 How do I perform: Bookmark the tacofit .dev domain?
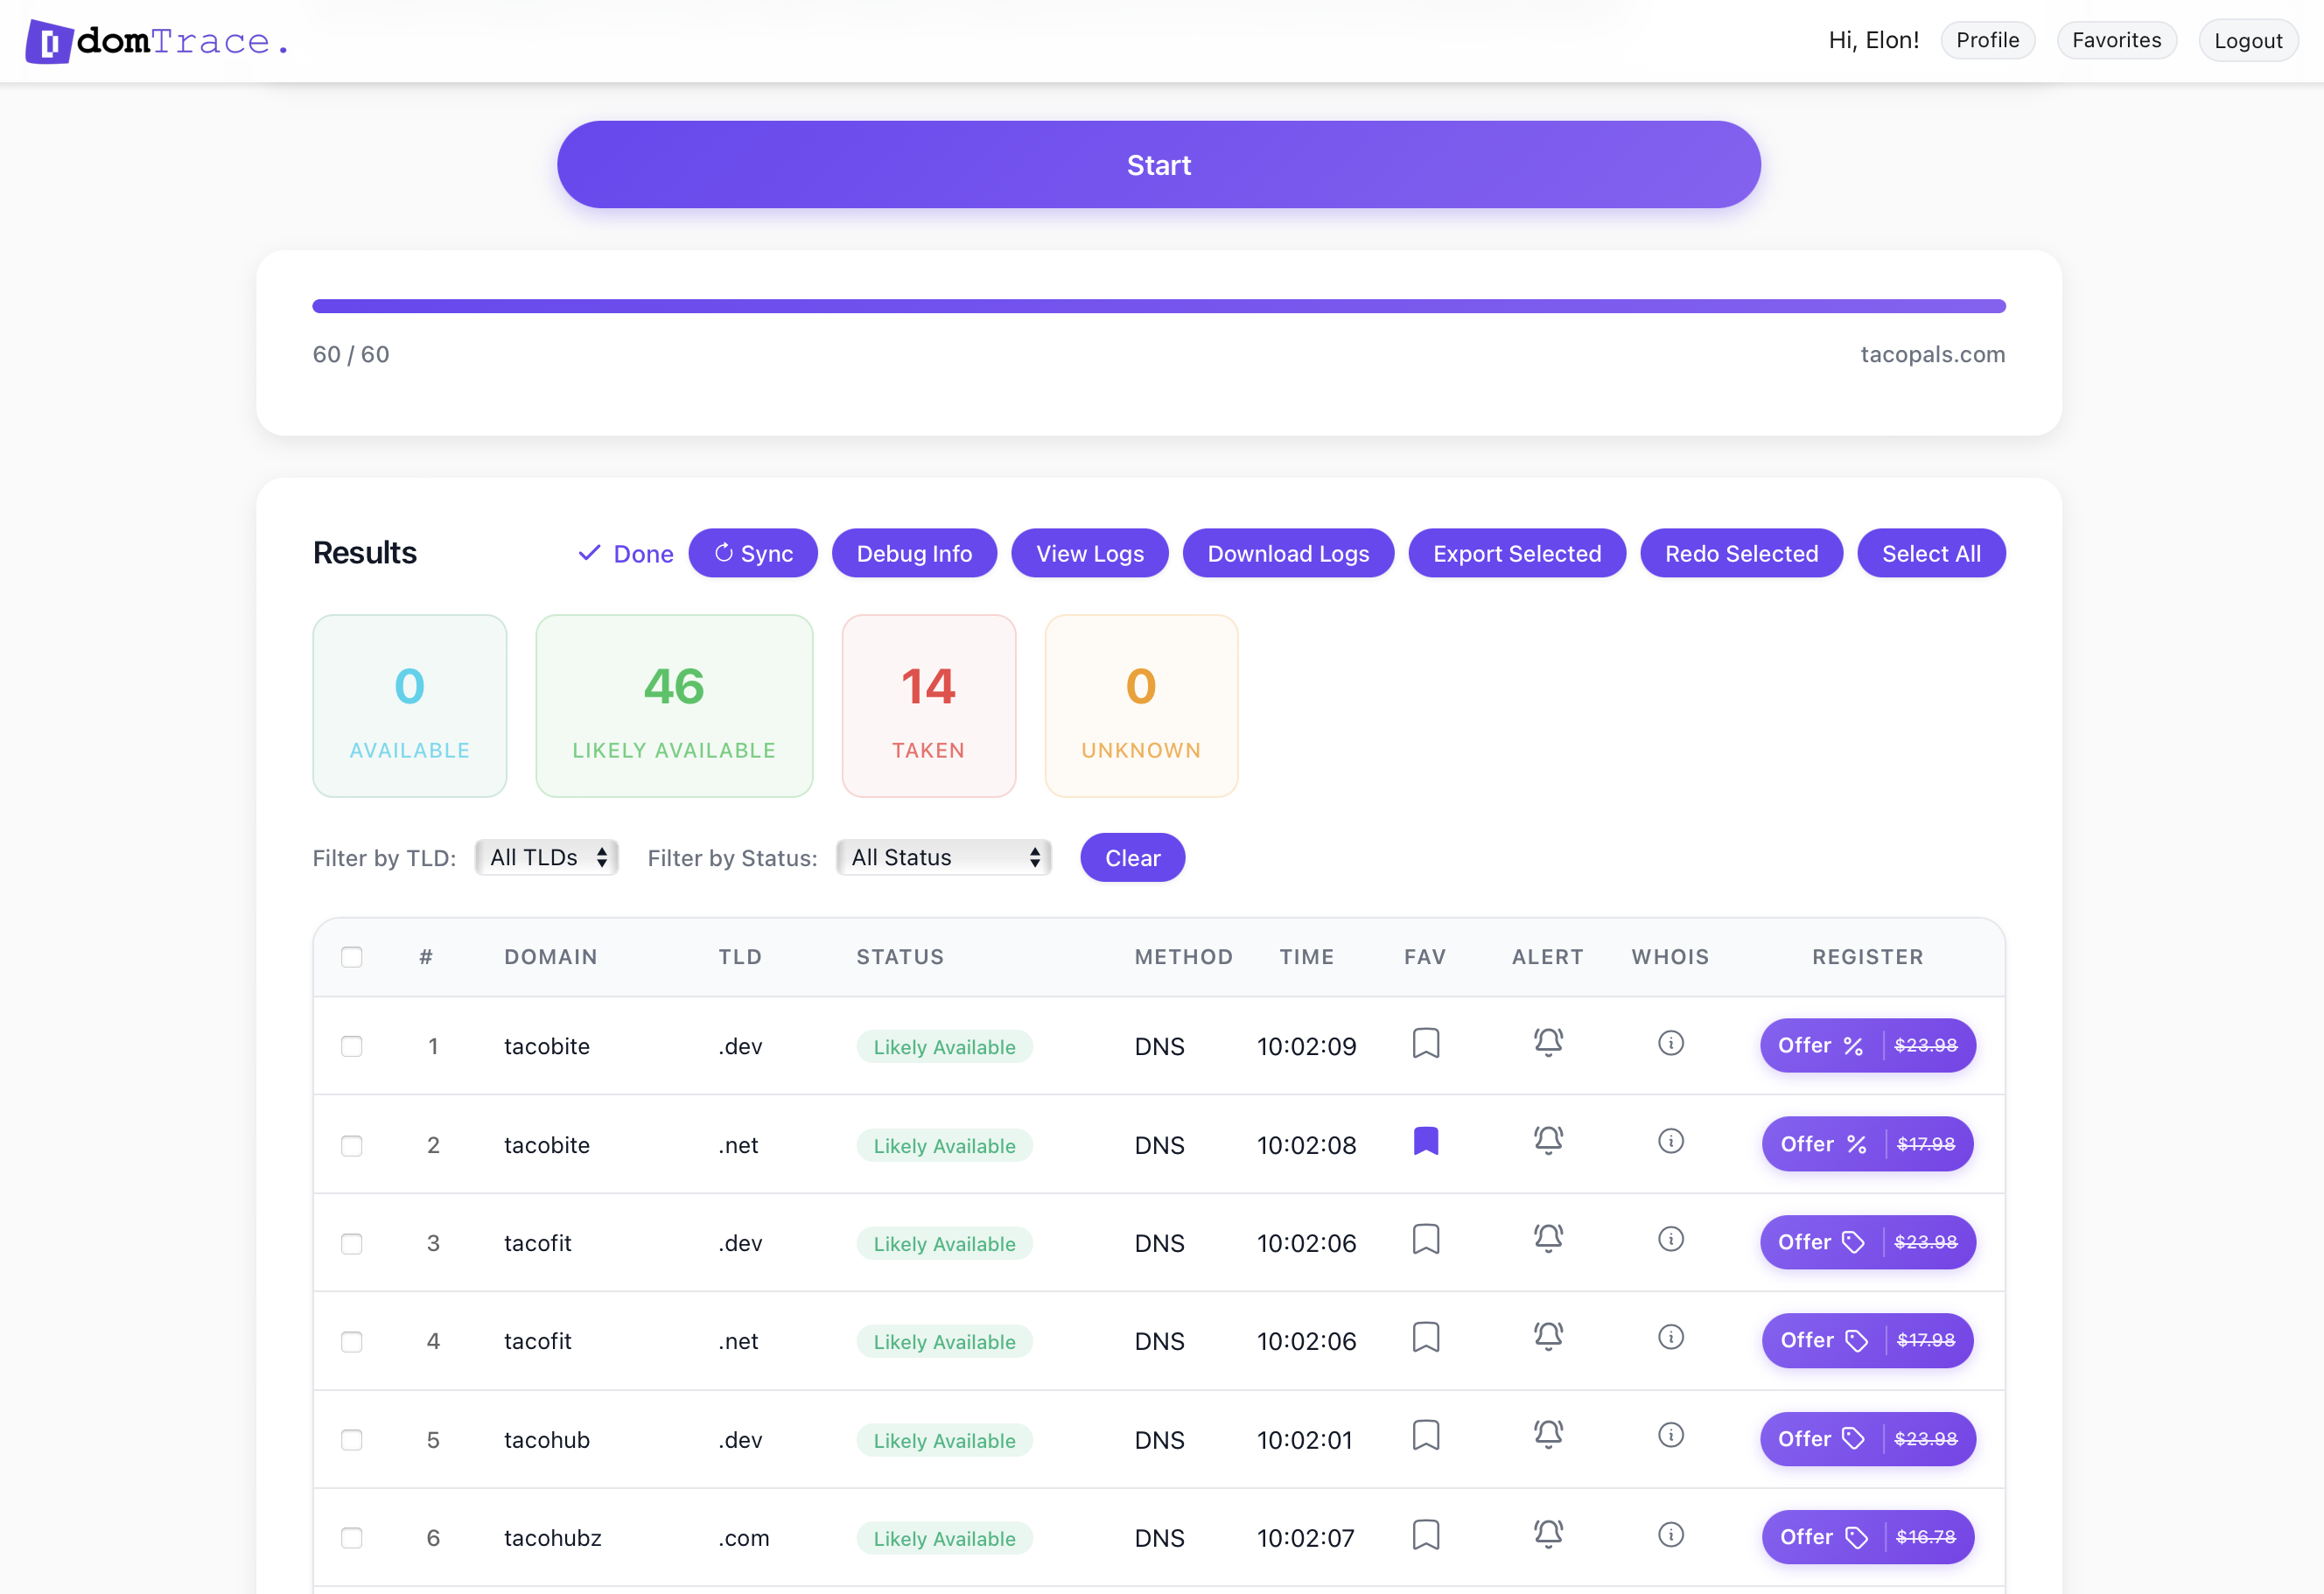(x=1426, y=1239)
